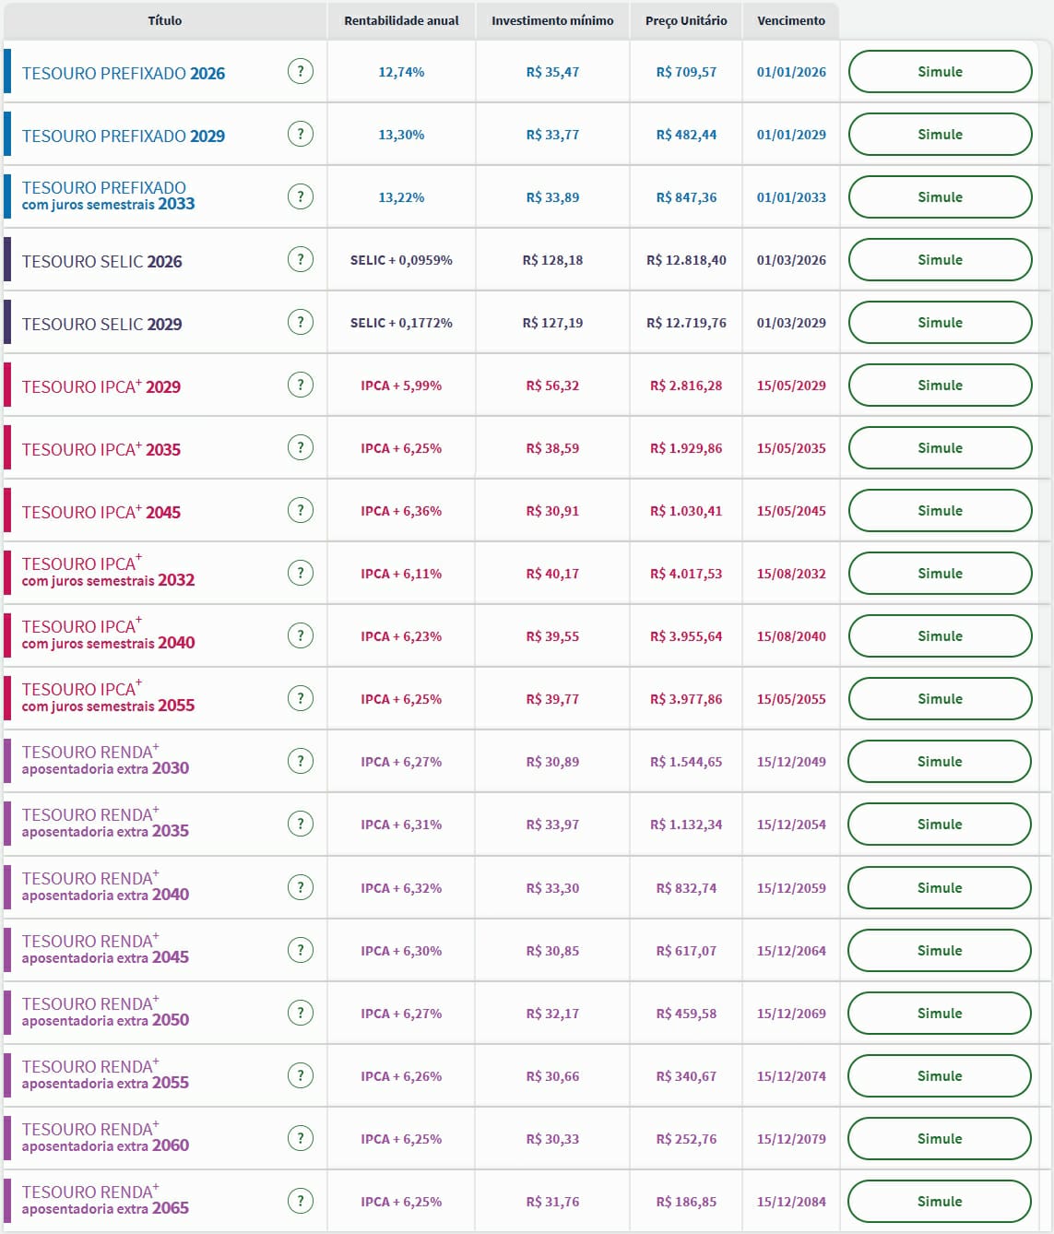Click the Vencimento column header
The width and height of the screenshot is (1054, 1234).
pos(791,20)
